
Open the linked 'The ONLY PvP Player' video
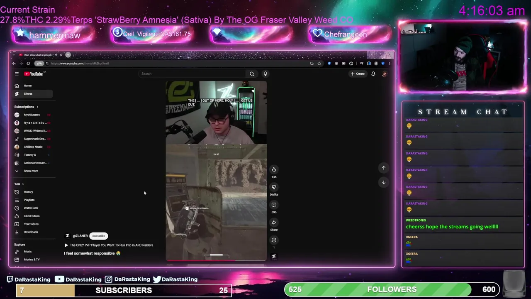click(x=109, y=245)
